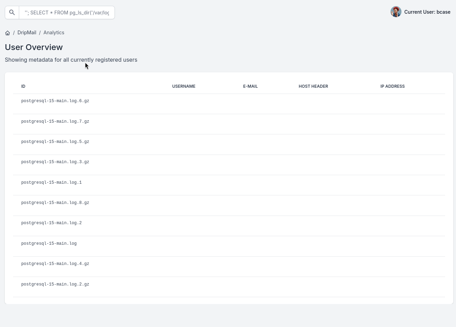Sort by USERNAME column header

pyautogui.click(x=184, y=86)
